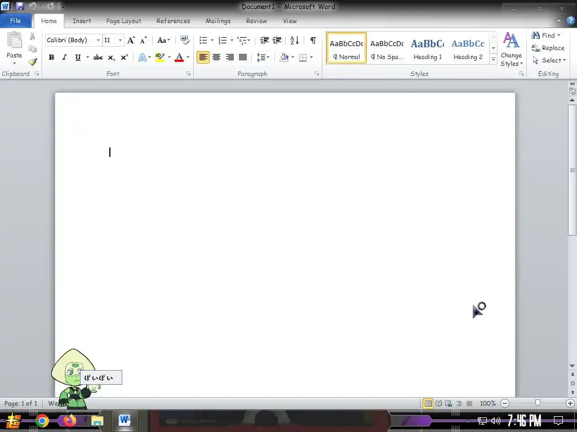
Task: Set Justify alignment
Action: [243, 57]
